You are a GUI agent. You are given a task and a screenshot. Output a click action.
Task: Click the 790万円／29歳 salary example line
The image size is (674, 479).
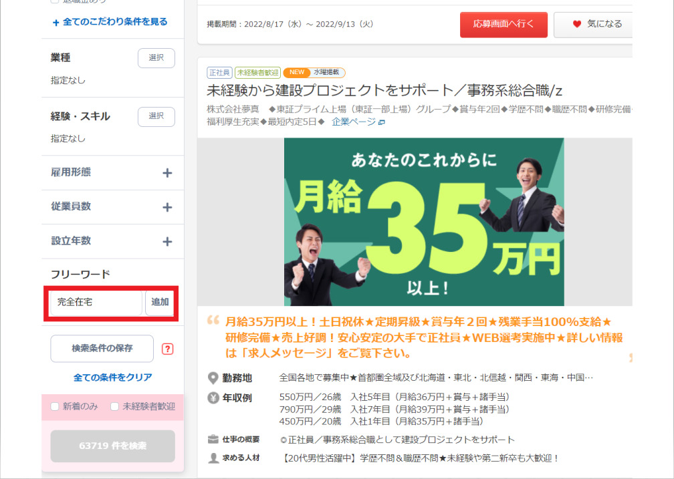tap(395, 410)
